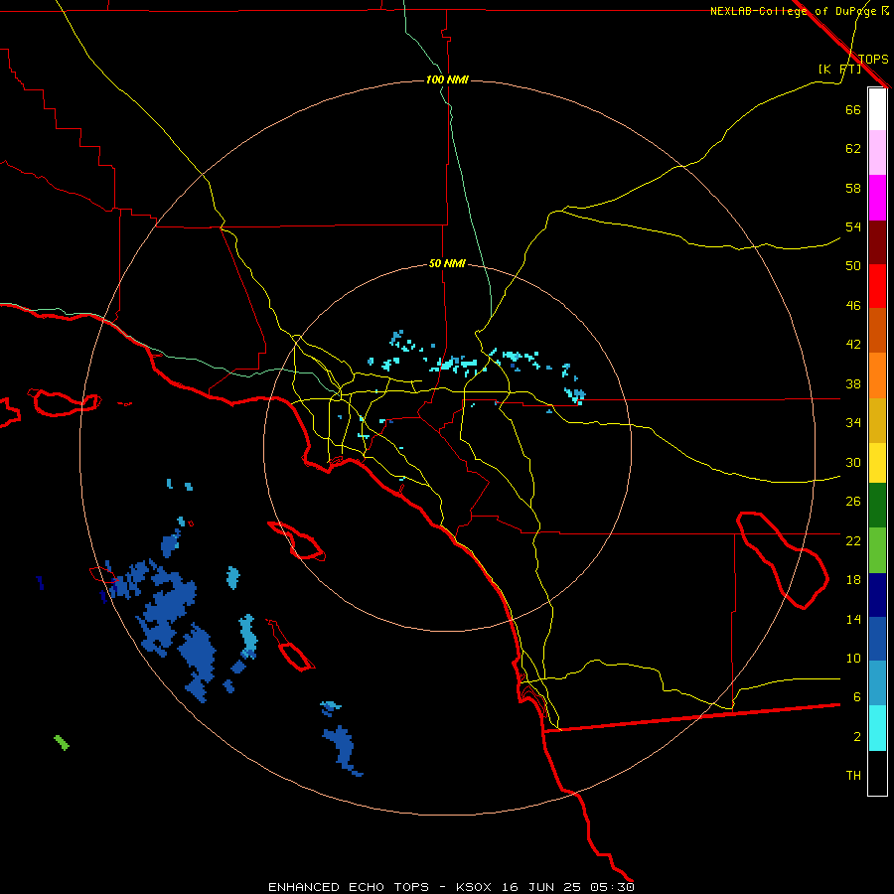
Task: Click the legend value 6
Action: pyautogui.click(x=856, y=696)
